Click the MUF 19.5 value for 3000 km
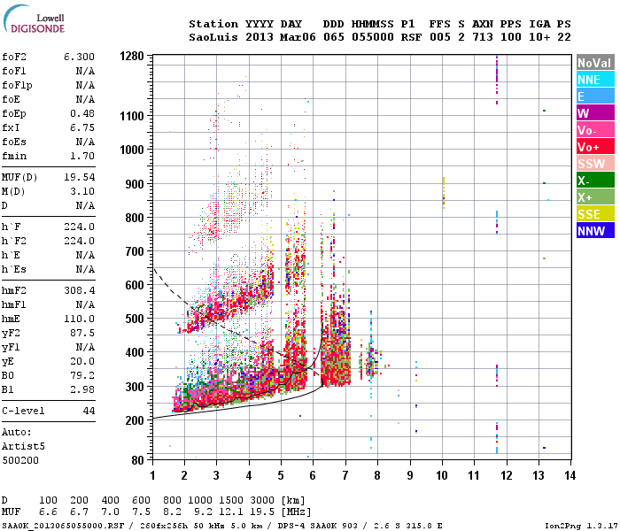620x531 pixels. [x=262, y=512]
